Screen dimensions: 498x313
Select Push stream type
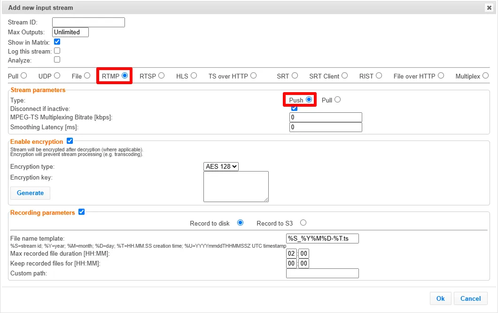click(309, 100)
